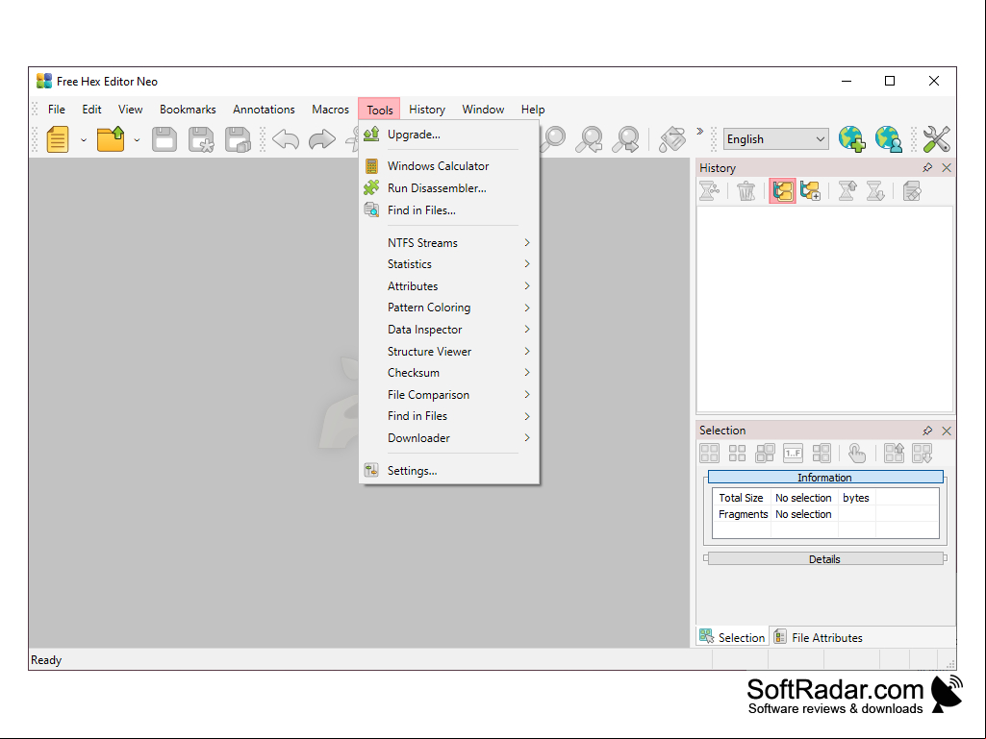Choose Upgrade... from Tools menu
The height and width of the screenshot is (739, 986).
click(449, 135)
